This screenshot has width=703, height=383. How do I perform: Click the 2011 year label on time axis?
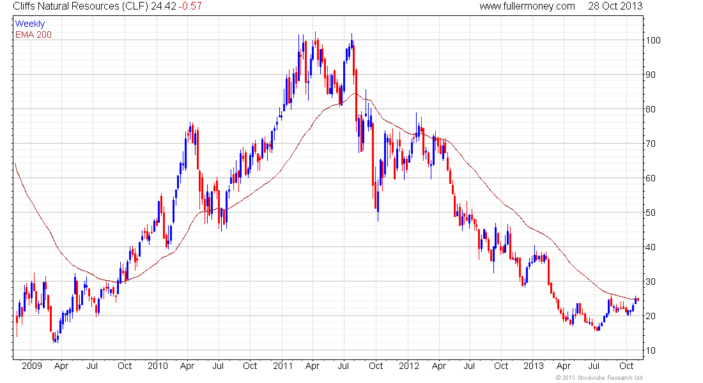tap(283, 366)
